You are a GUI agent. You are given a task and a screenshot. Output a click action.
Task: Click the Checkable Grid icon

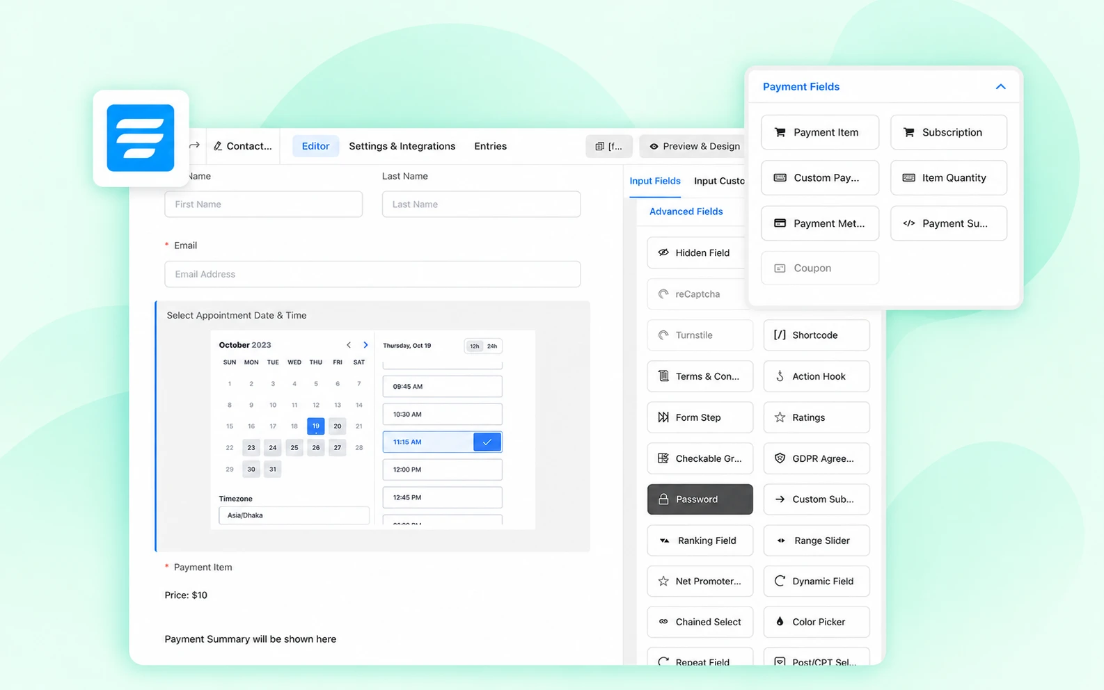click(663, 458)
